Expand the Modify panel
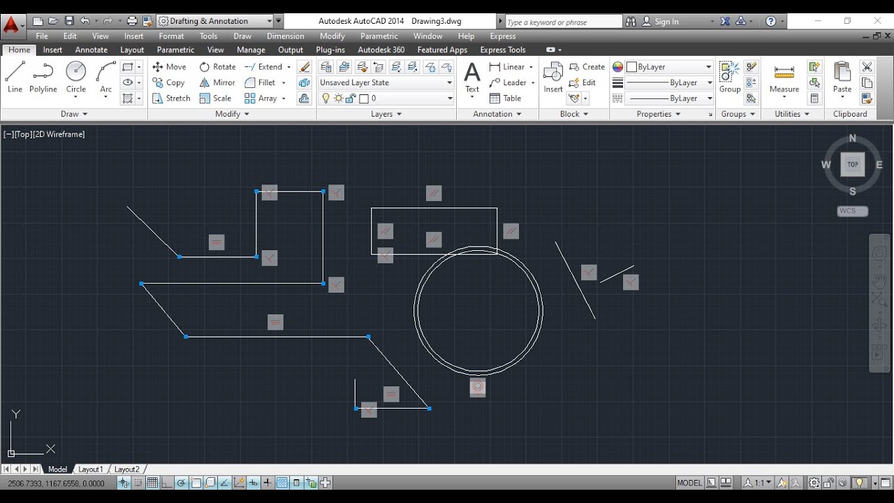 pos(233,114)
